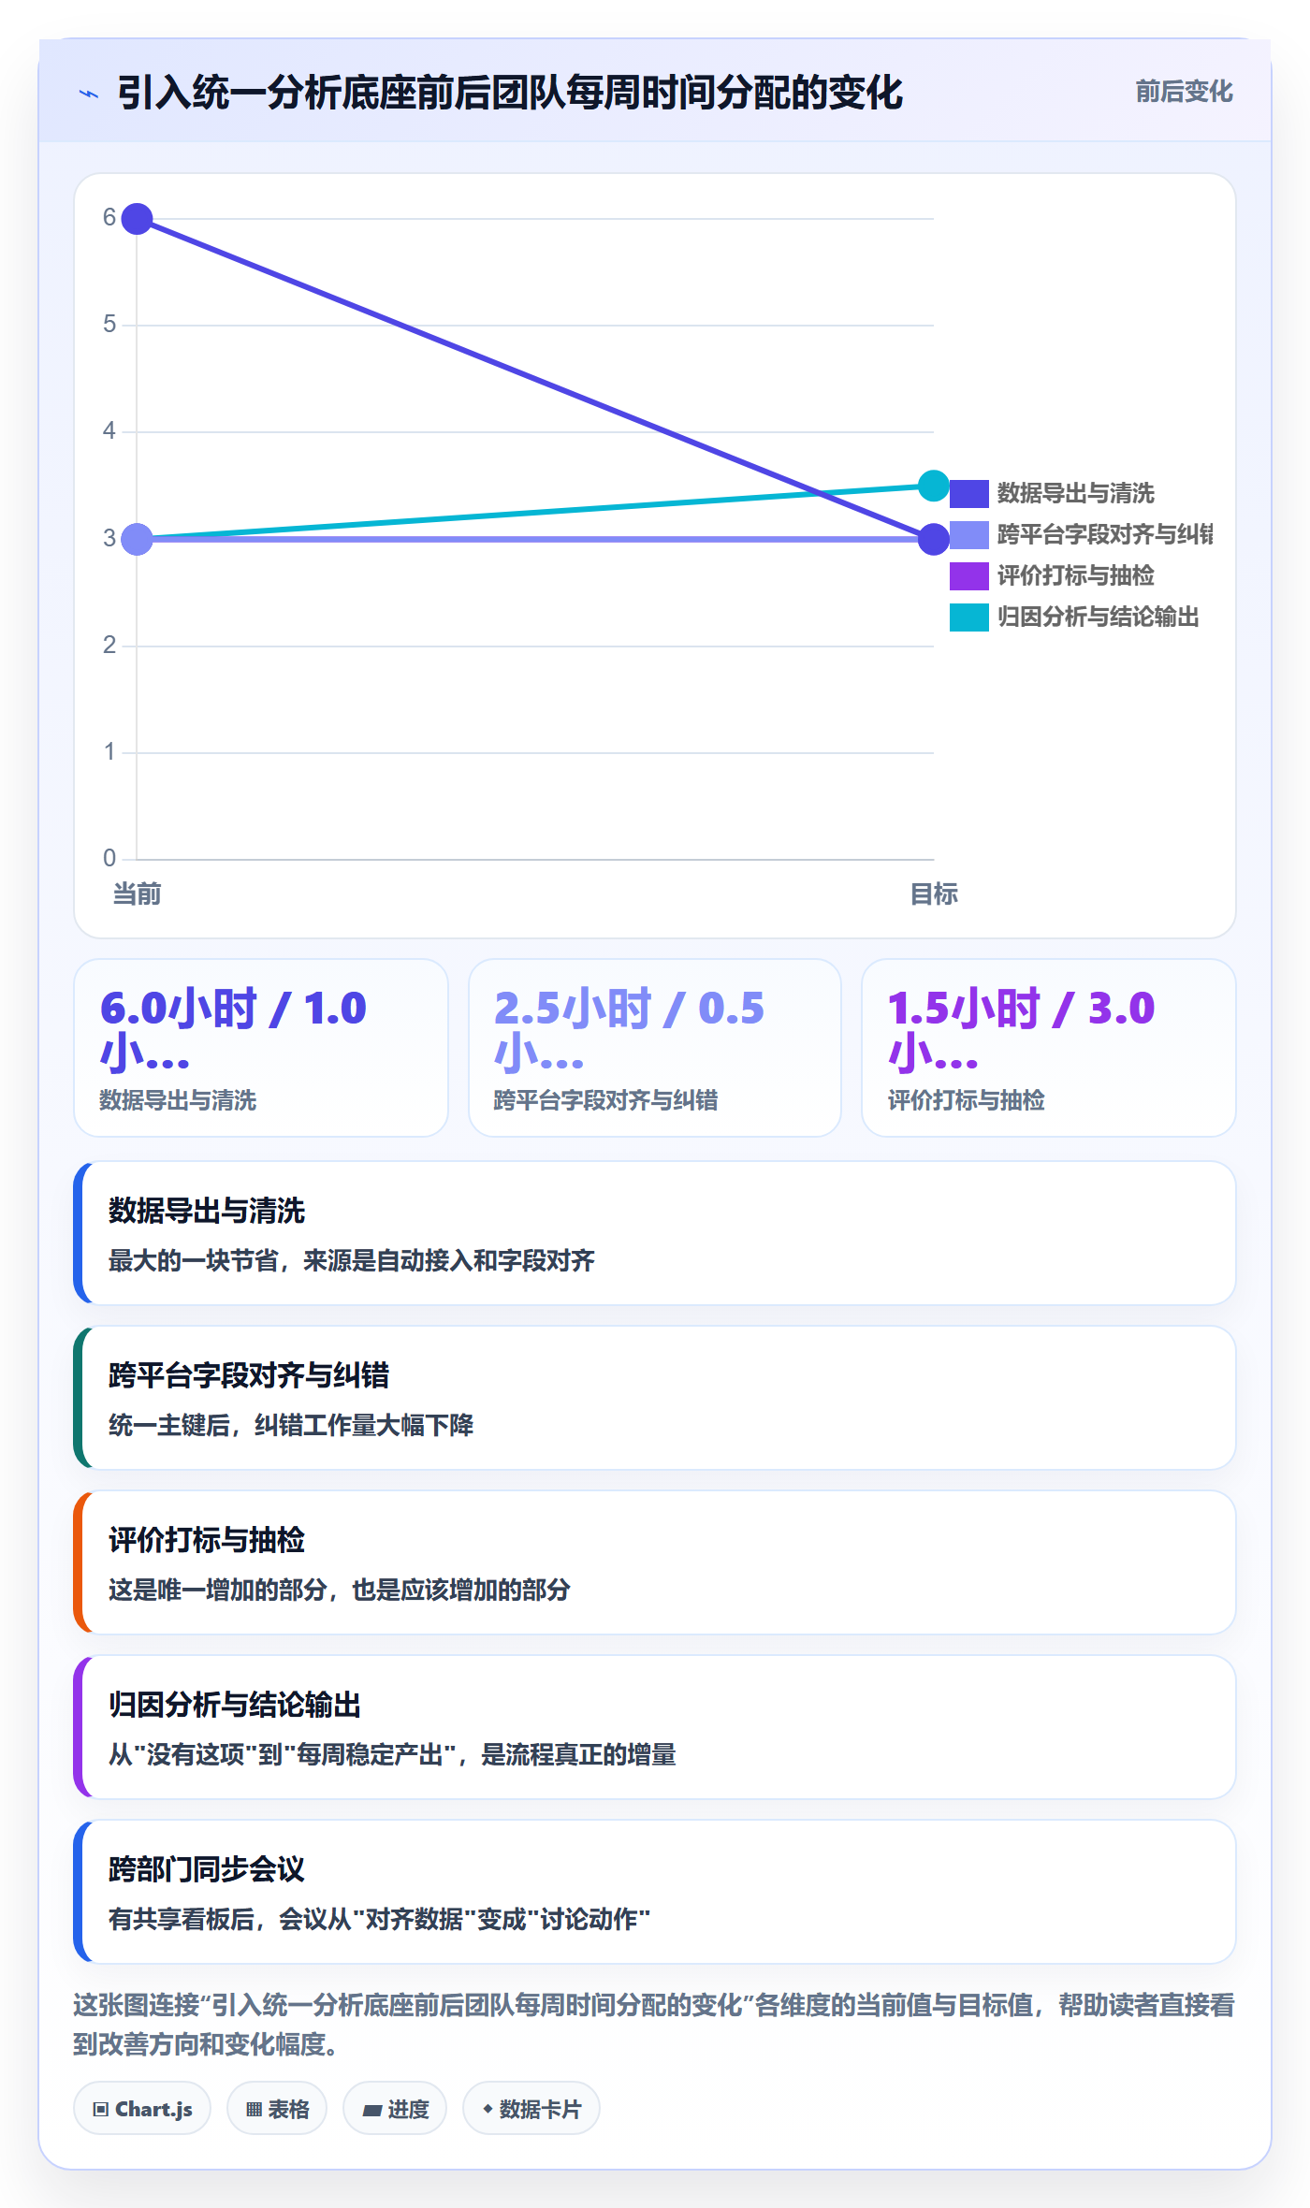The width and height of the screenshot is (1310, 2208).
Task: Click the cyan data point above 目标
Action: (934, 486)
